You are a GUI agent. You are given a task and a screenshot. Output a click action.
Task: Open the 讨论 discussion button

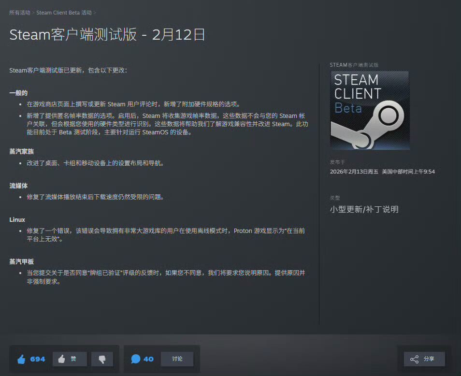pyautogui.click(x=177, y=359)
